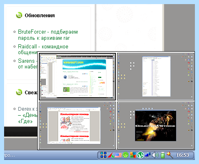Open AVG antivirus tray icon
The image size is (199, 164).
[133, 155]
